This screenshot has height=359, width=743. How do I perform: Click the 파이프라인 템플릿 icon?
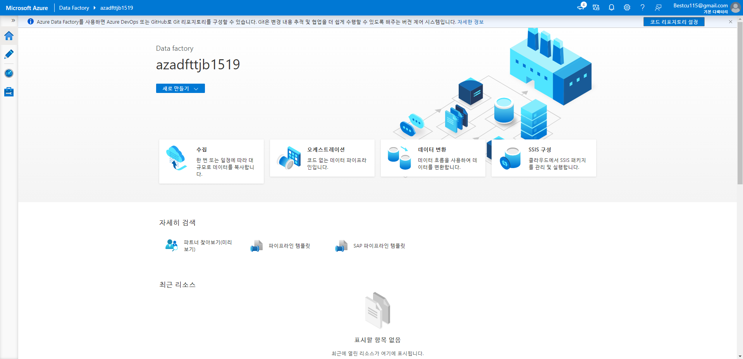(256, 246)
